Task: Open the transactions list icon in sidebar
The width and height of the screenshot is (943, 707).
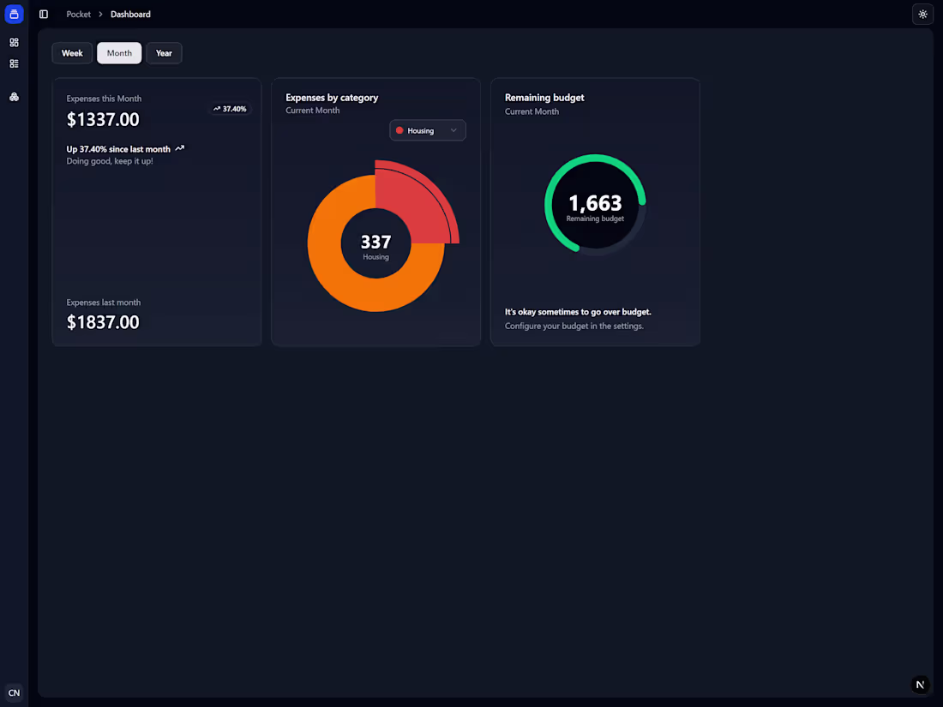Action: click(14, 63)
